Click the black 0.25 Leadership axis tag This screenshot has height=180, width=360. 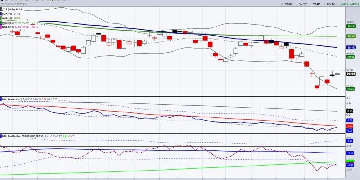pyautogui.click(x=349, y=111)
